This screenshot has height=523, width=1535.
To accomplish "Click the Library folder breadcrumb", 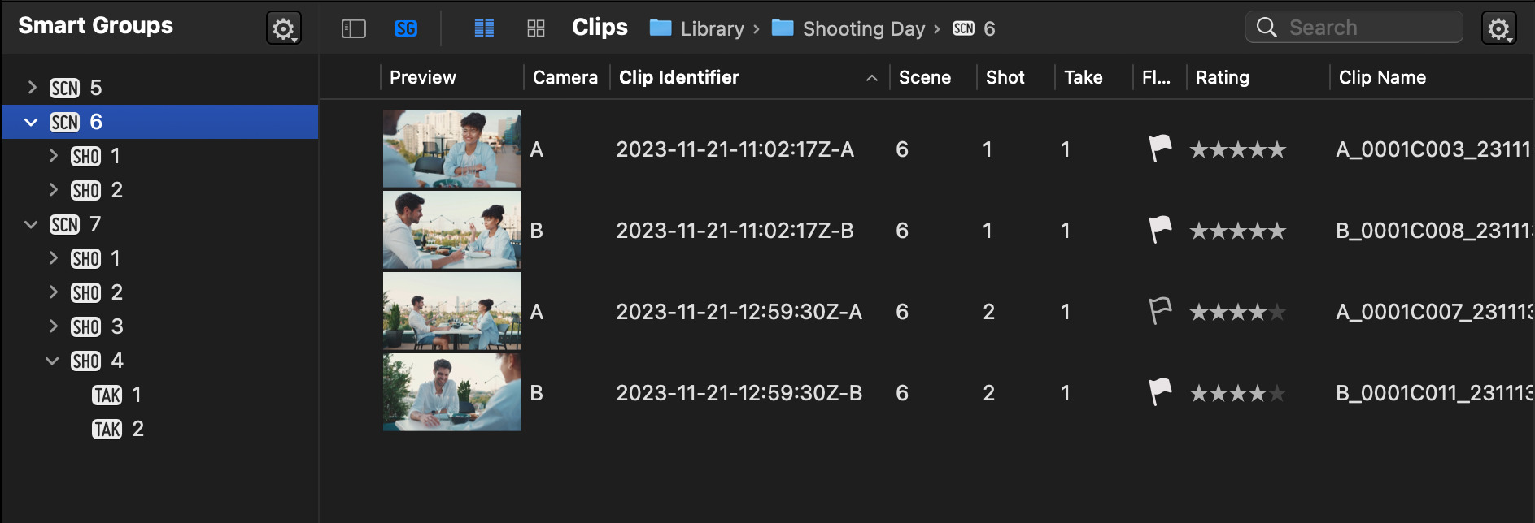I will [697, 29].
